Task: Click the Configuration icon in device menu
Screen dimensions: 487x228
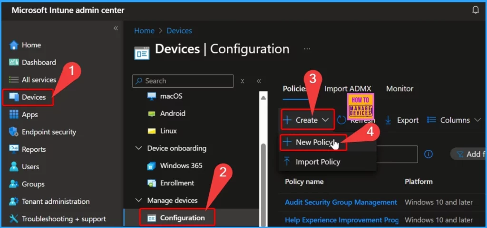Action: pos(152,218)
